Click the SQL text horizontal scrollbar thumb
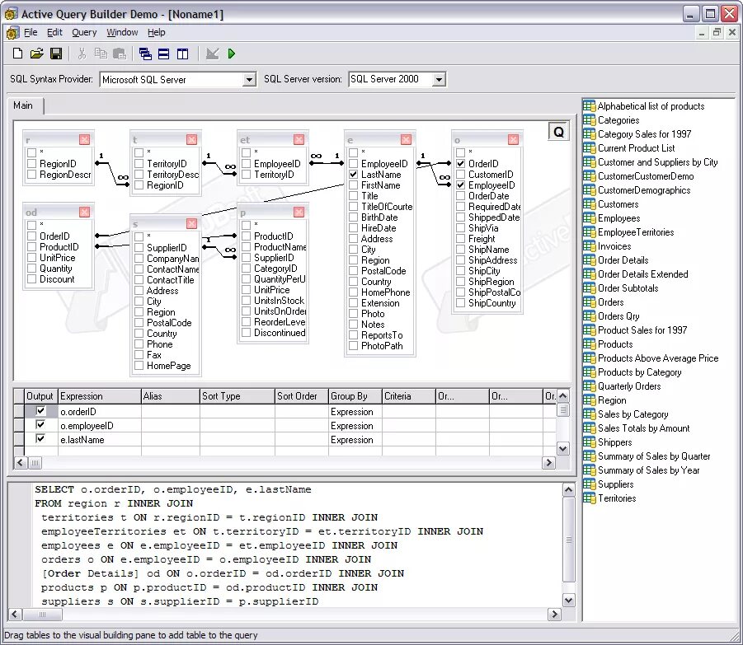 tap(41, 615)
